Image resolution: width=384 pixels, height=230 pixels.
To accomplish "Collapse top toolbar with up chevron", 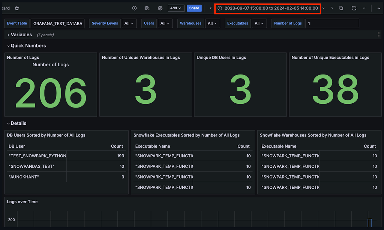I will point(379,8).
